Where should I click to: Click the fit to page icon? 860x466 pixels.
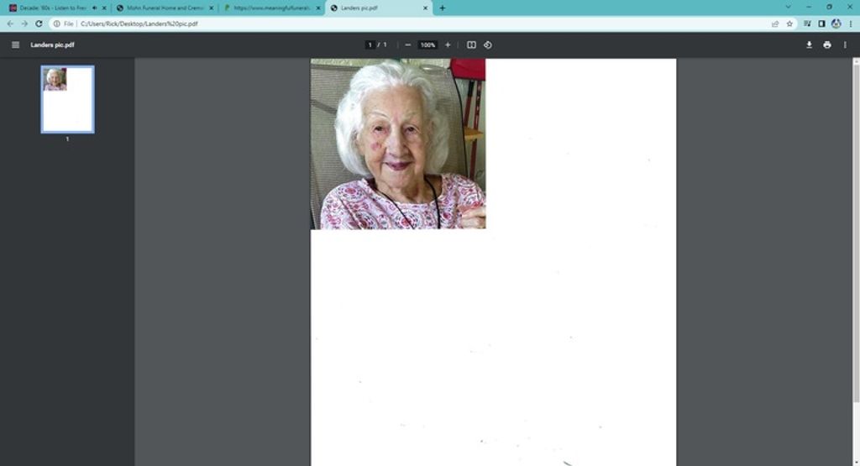click(x=471, y=45)
